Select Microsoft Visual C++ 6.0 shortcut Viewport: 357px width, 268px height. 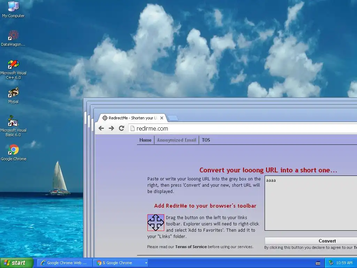click(x=13, y=69)
